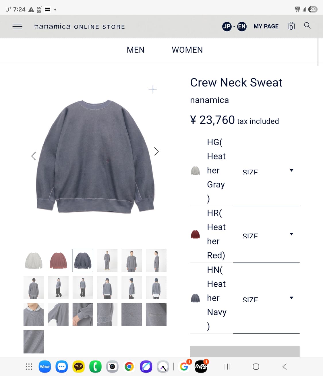Viewport: 323px width, 376px height.
Task: Show next product image with right arrow
Action: point(156,151)
